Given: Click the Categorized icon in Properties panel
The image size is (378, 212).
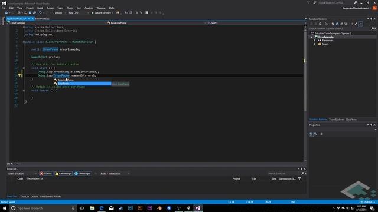Looking at the screenshot, I should pos(311,134).
